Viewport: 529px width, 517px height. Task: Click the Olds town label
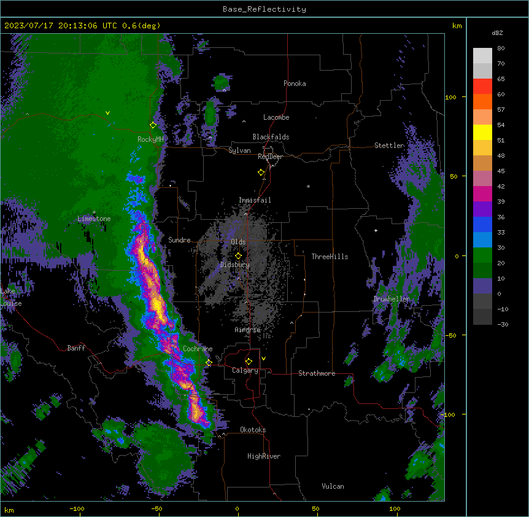point(238,242)
